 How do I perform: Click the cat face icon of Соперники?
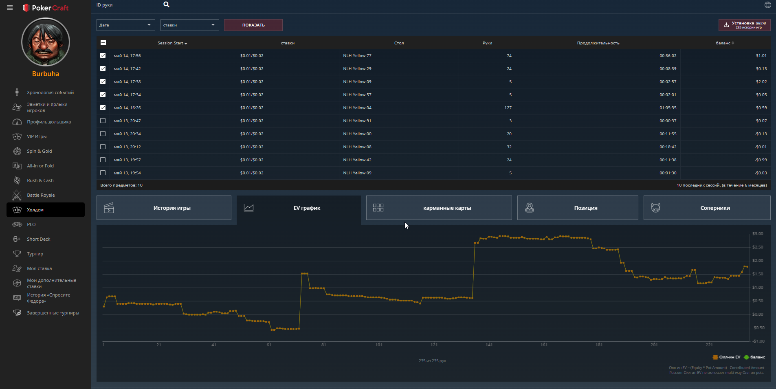[x=655, y=208]
